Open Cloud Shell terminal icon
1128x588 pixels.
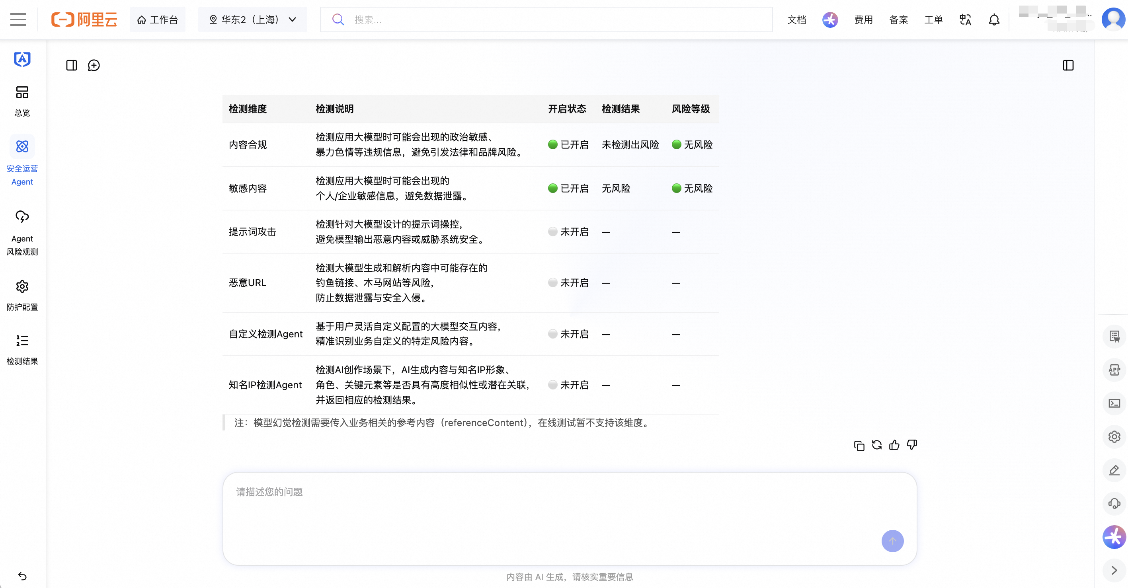pos(1114,403)
